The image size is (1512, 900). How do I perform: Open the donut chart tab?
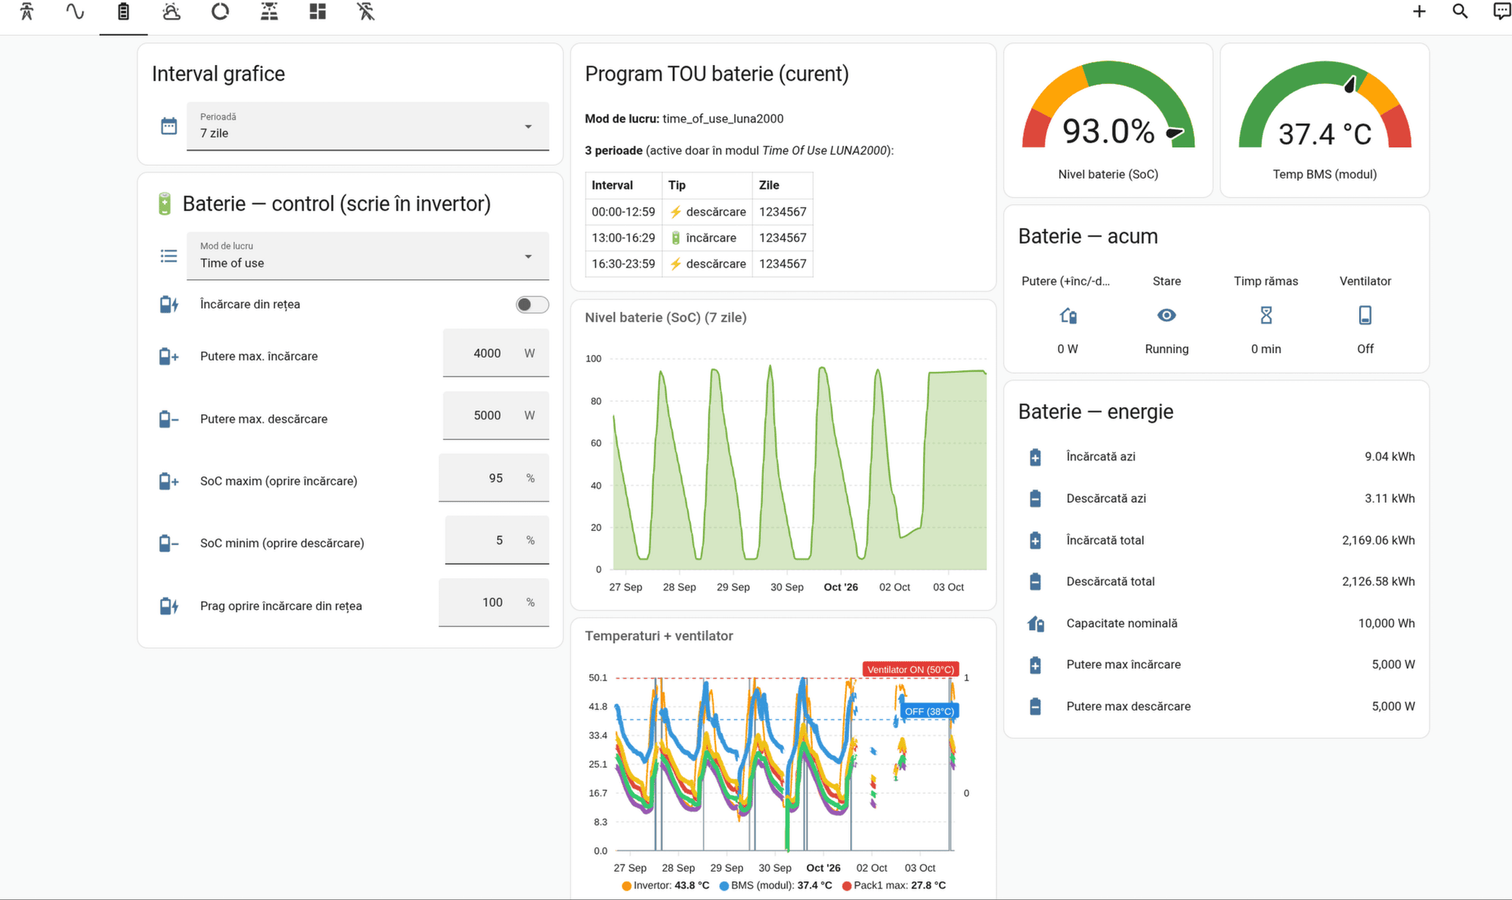coord(220,11)
